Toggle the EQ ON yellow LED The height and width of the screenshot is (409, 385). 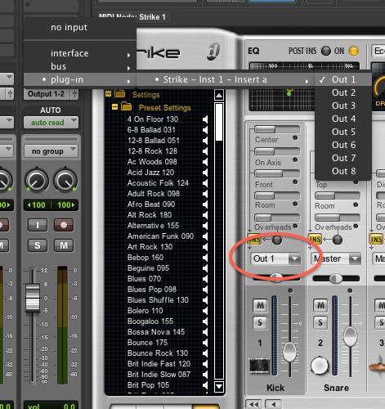point(354,51)
